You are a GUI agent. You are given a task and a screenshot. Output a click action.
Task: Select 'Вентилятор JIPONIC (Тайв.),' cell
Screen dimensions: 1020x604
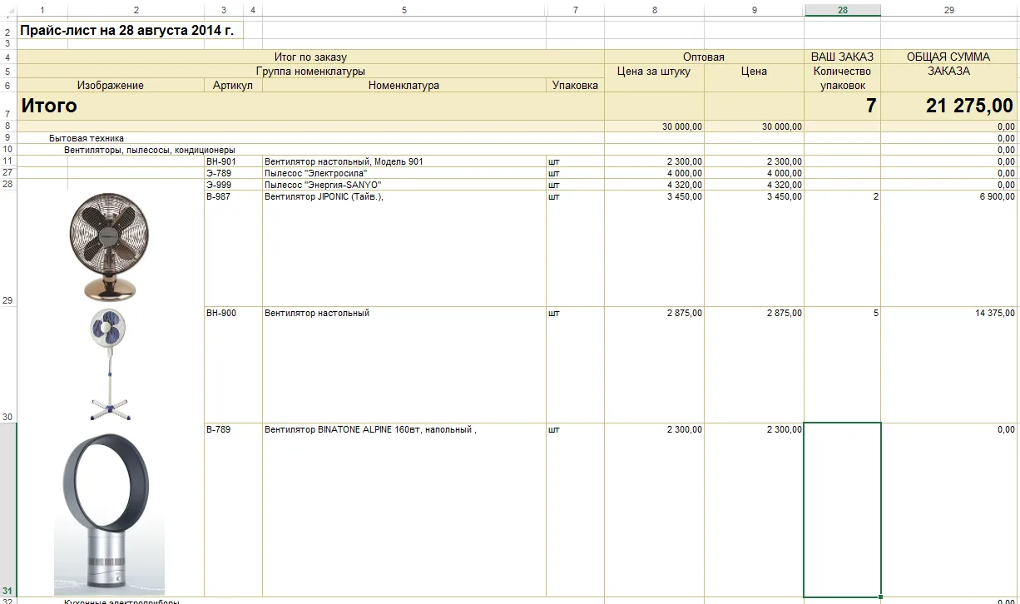(404, 248)
